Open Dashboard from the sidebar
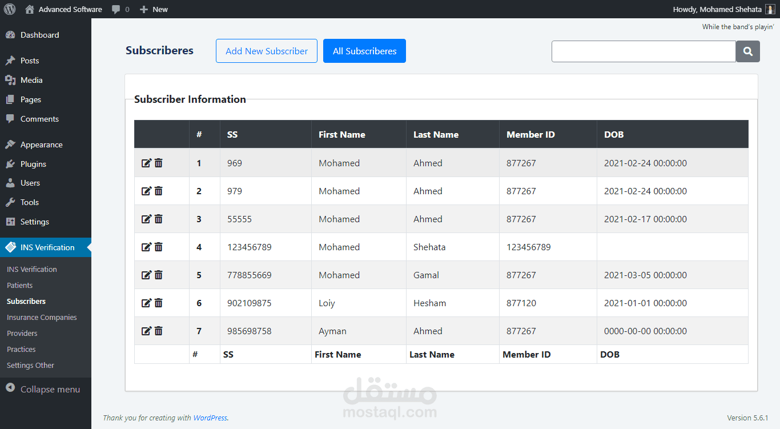 click(46, 35)
